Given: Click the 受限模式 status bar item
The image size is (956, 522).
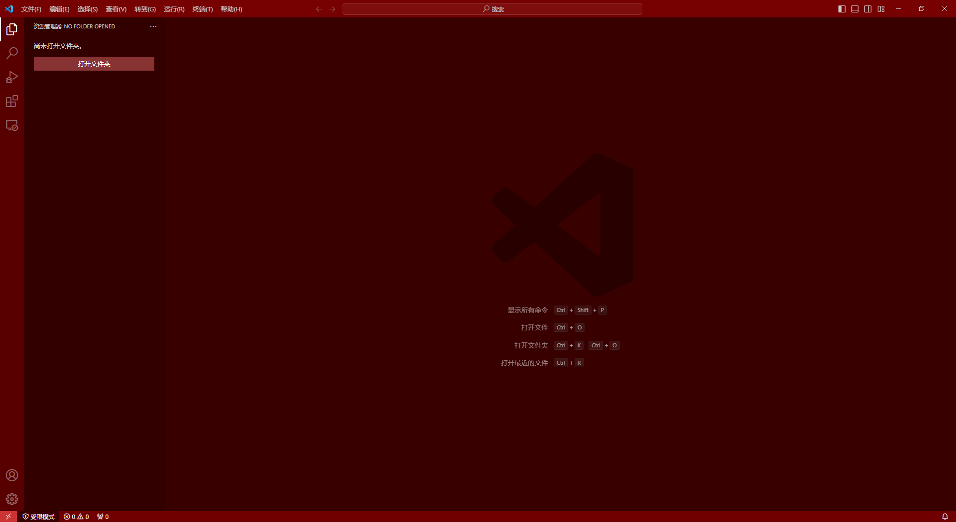Looking at the screenshot, I should 39,517.
